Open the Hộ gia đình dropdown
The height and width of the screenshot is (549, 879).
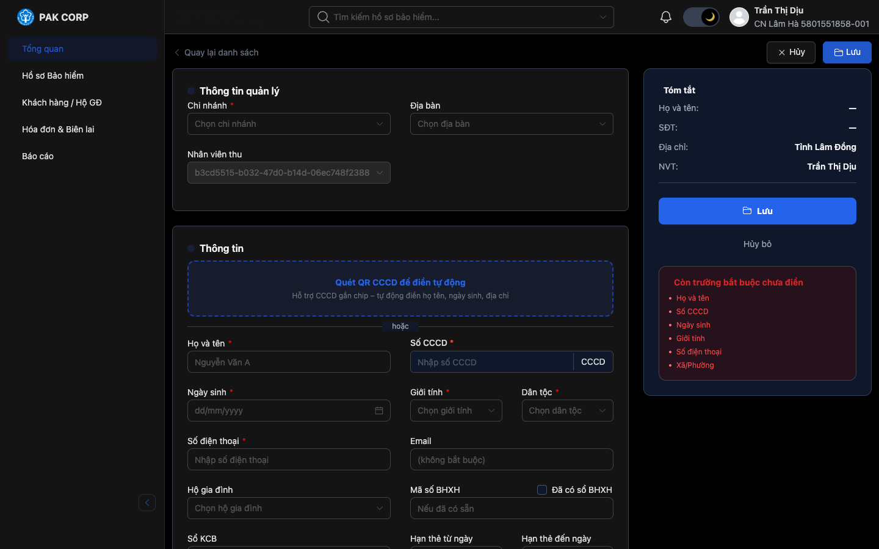(x=289, y=508)
